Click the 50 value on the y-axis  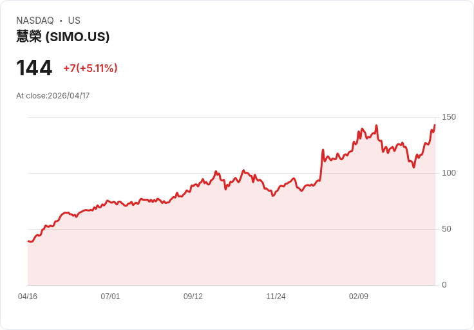(x=446, y=229)
